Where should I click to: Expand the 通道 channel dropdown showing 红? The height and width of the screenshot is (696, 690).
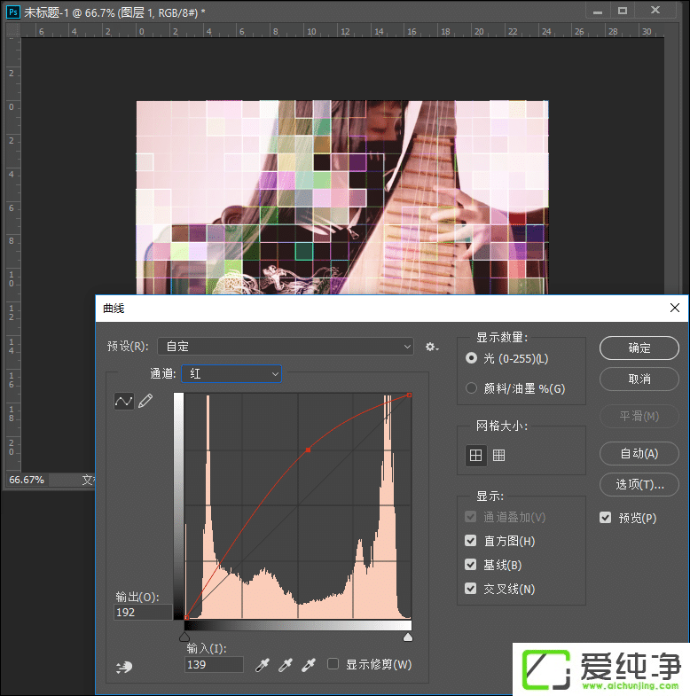click(x=231, y=374)
